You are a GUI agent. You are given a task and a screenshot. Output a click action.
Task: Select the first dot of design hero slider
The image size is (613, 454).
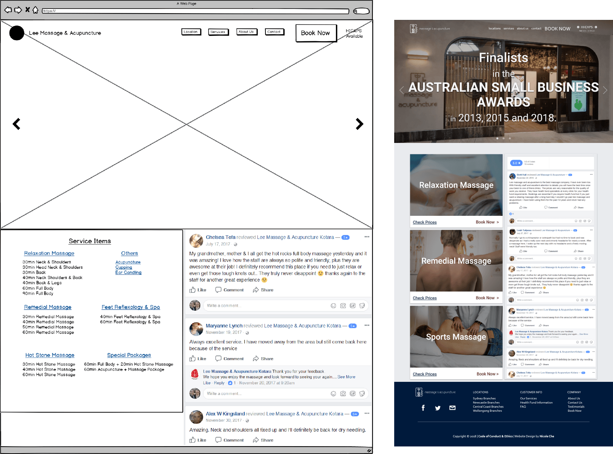tap(497, 138)
